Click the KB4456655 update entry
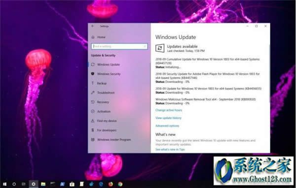This screenshot has width=296, height=188. click(x=208, y=91)
